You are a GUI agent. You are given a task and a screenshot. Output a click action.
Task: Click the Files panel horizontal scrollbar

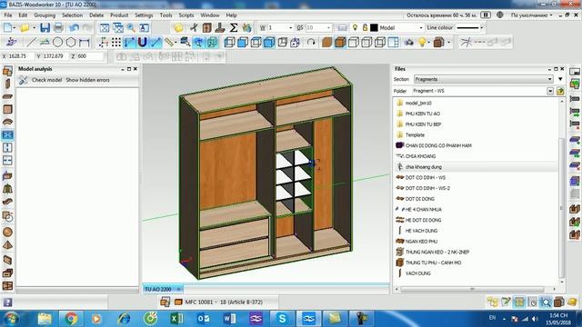tap(472, 289)
